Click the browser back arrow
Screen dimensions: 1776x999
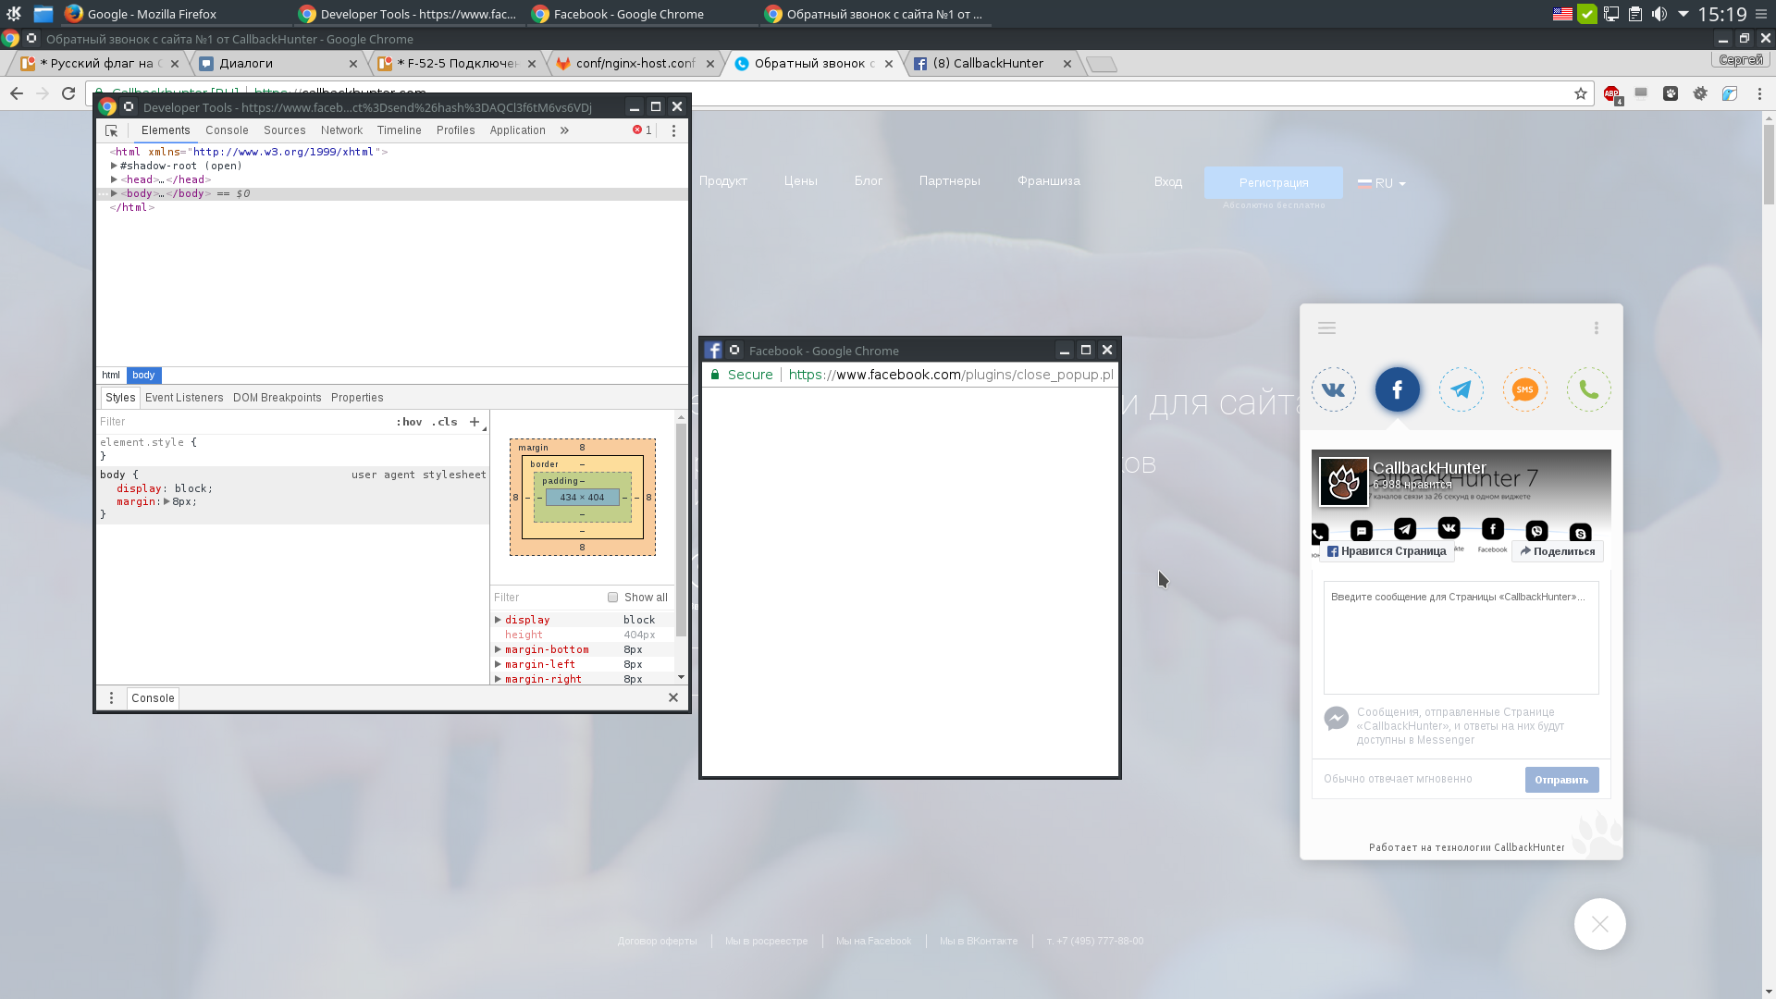coord(17,93)
